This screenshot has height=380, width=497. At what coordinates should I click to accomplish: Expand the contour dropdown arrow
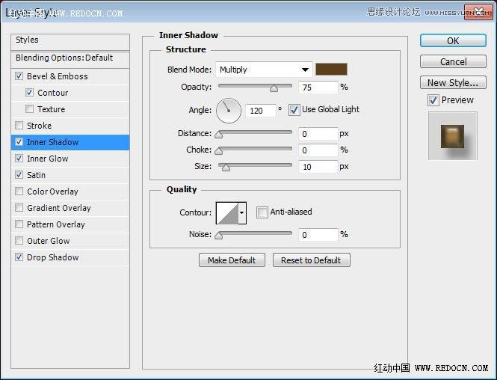(241, 213)
